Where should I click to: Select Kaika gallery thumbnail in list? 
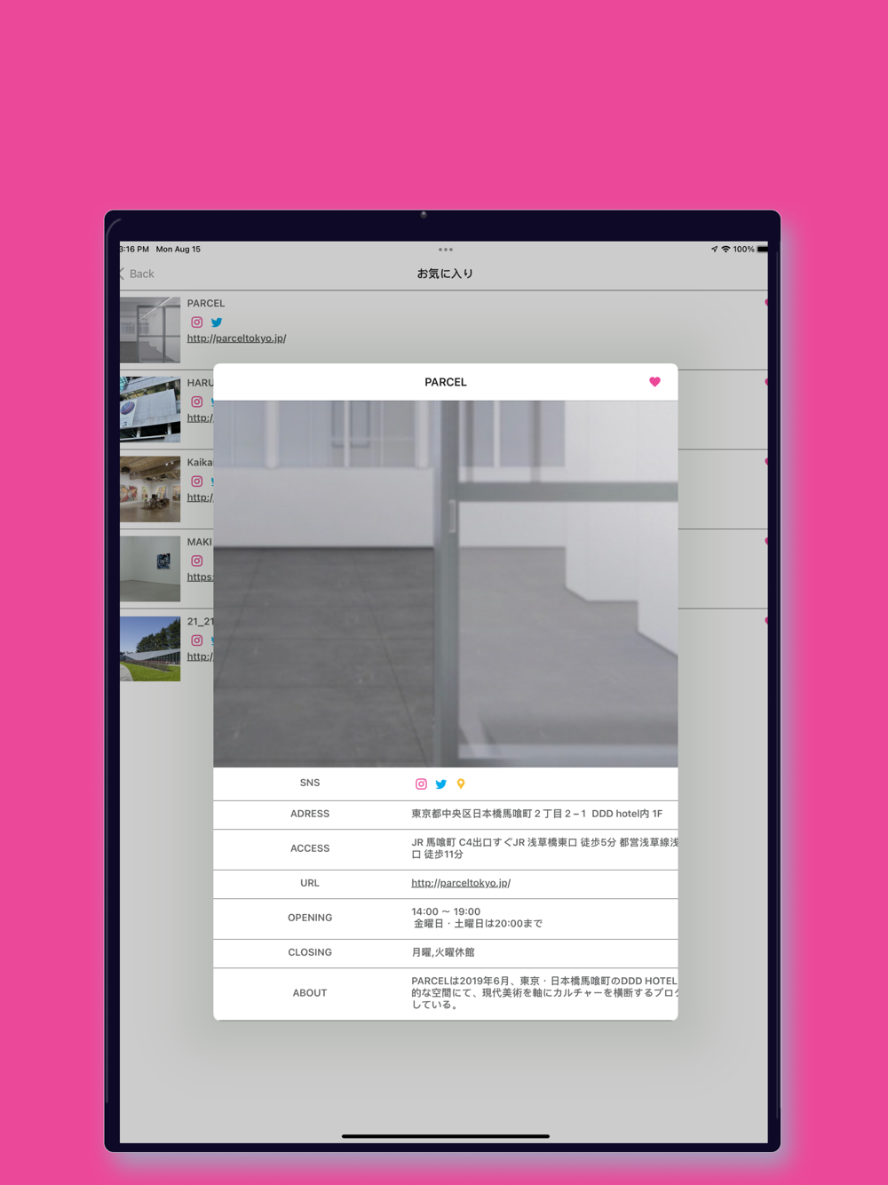(150, 489)
